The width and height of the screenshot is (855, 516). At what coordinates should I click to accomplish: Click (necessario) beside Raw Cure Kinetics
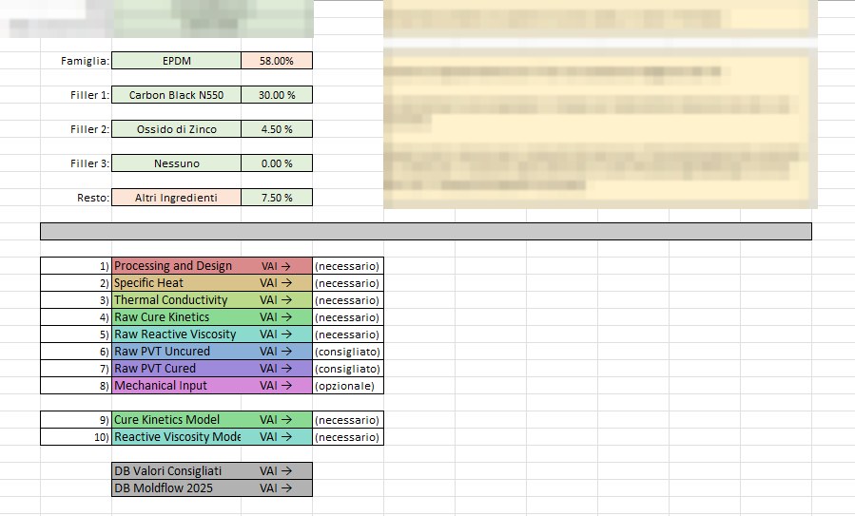click(x=348, y=317)
